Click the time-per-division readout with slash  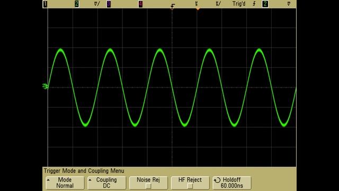(x=218, y=4)
